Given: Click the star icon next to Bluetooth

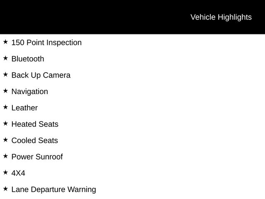Looking at the screenshot, I should pos(5,58).
